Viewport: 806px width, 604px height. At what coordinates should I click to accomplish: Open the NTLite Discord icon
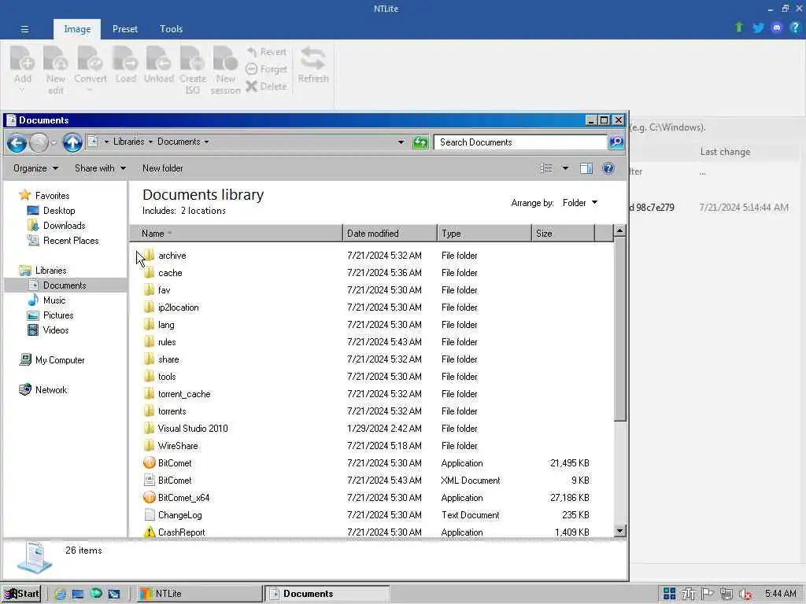(777, 28)
